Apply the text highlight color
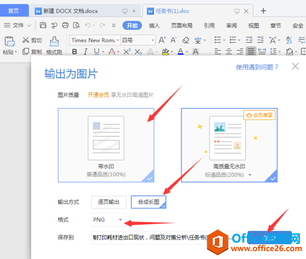306x259 pixels. tap(165, 52)
